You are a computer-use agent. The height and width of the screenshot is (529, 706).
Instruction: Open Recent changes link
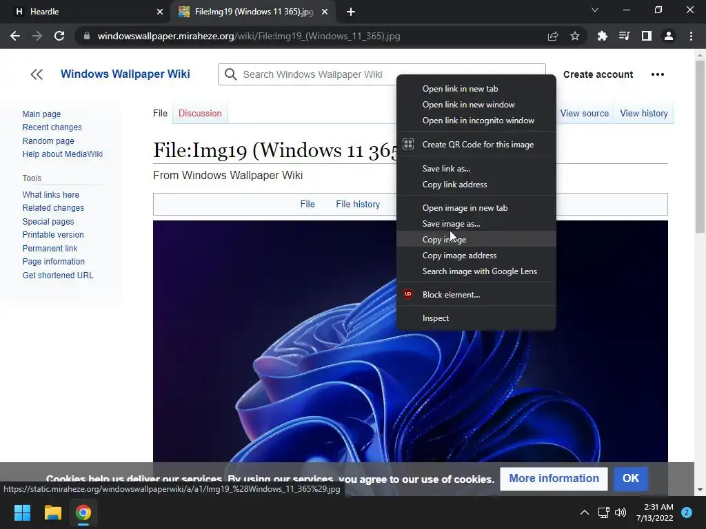click(x=52, y=127)
